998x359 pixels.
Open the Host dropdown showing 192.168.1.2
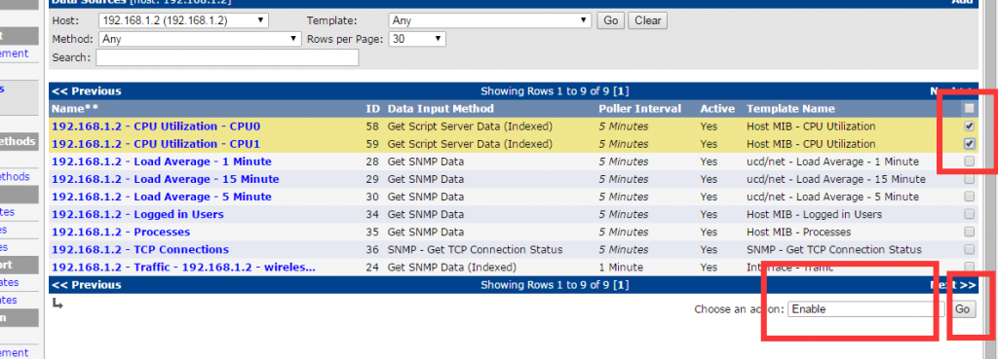click(184, 20)
